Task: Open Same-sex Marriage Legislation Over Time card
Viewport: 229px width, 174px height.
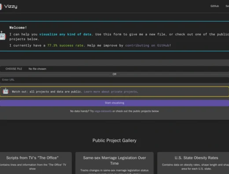Action: pos(114,163)
